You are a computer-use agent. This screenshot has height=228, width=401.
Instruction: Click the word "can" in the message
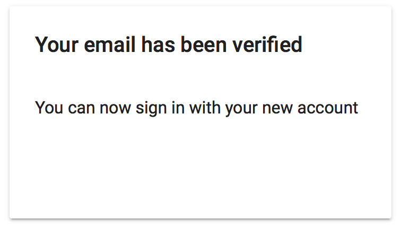[x=81, y=108]
